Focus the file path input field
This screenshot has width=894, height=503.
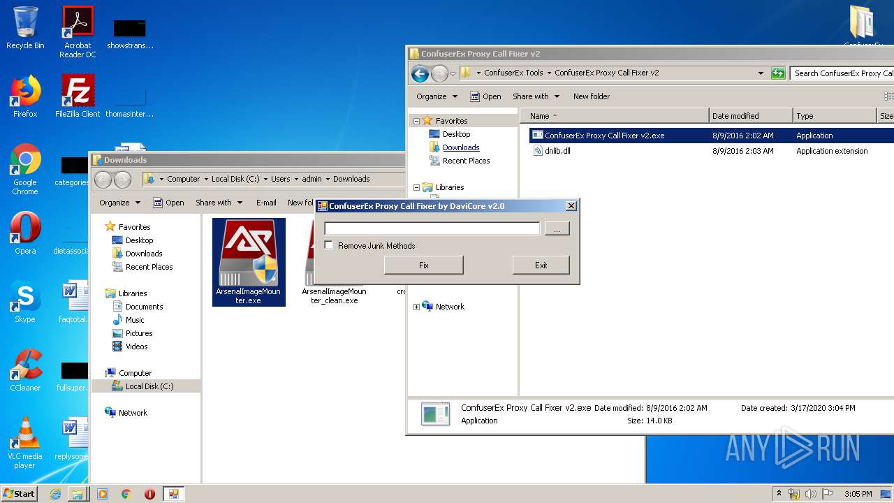432,228
